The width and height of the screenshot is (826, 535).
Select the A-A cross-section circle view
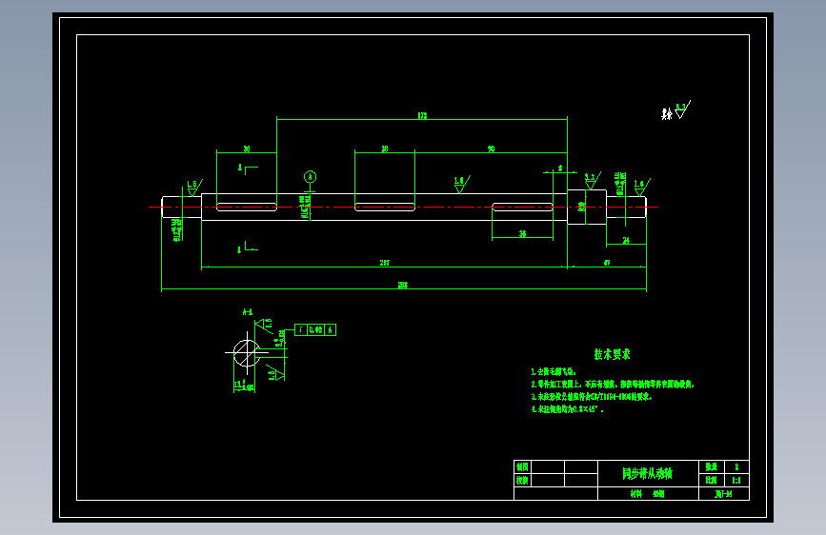click(247, 353)
